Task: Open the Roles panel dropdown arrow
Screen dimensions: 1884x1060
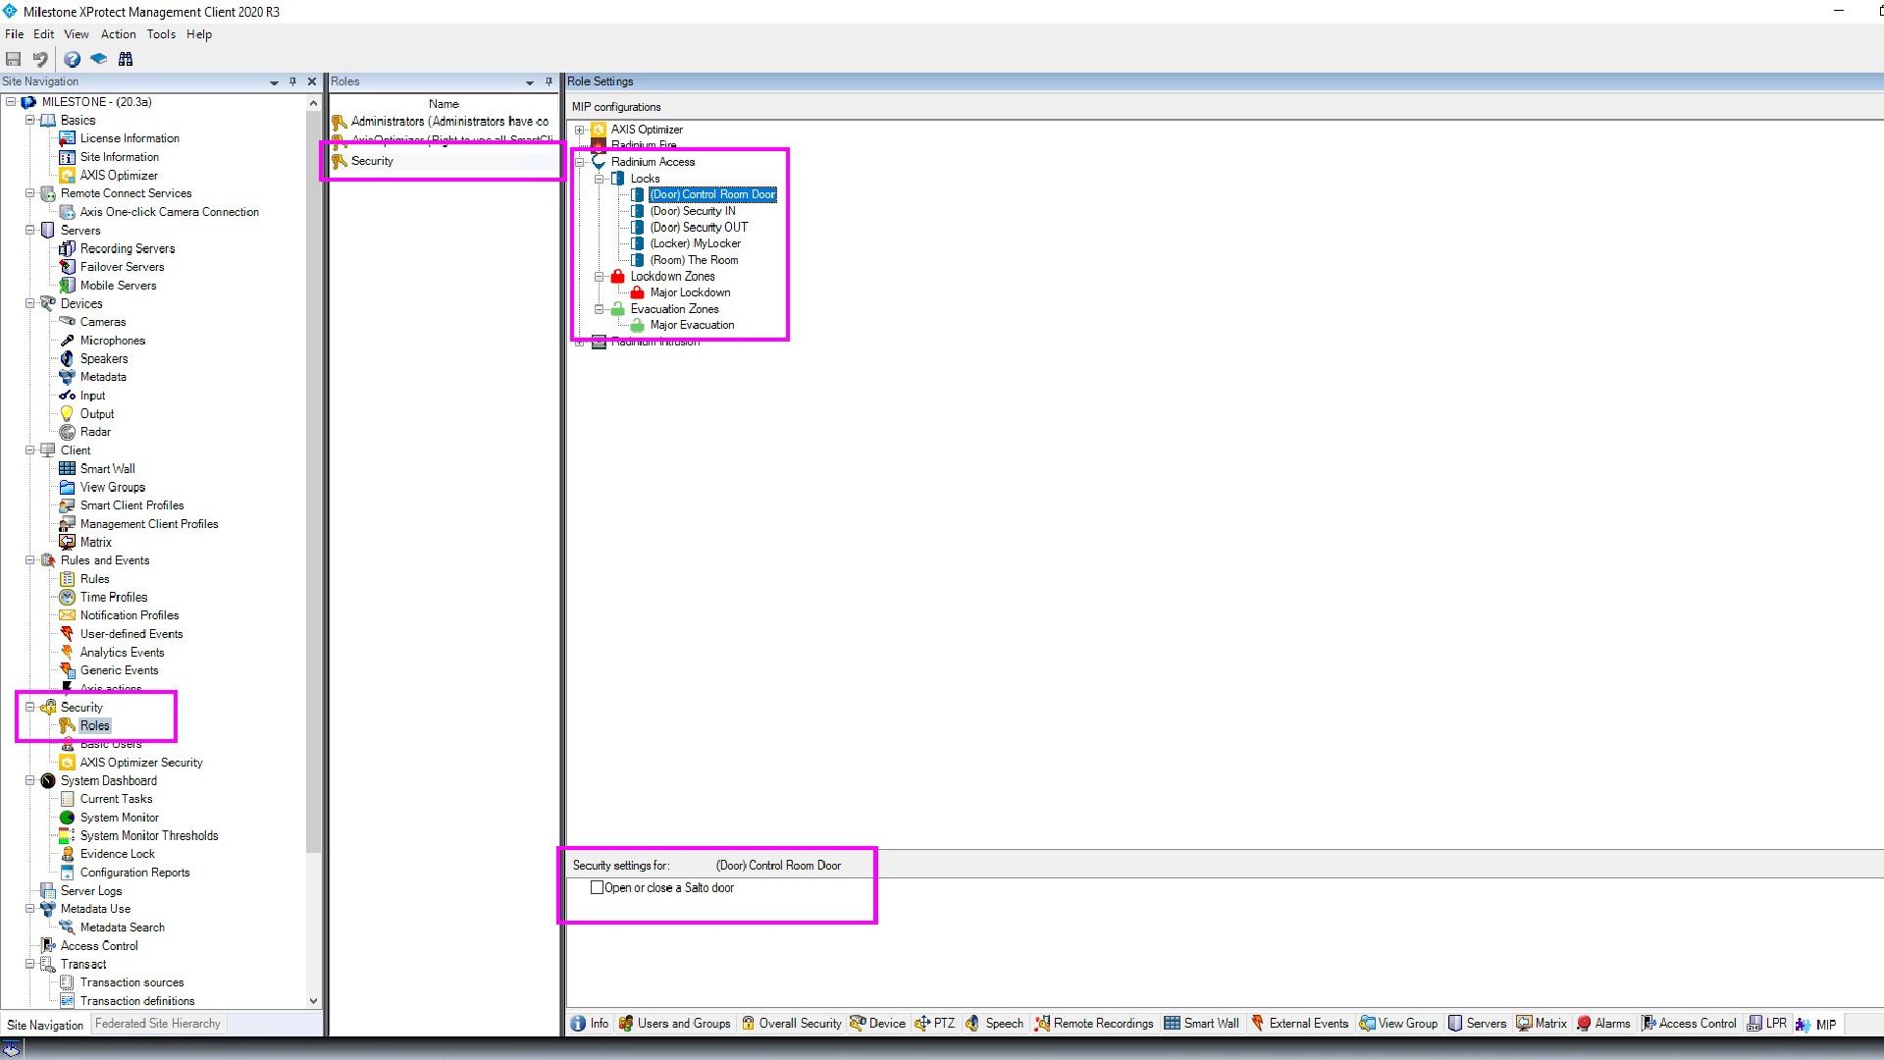Action: pyautogui.click(x=530, y=82)
